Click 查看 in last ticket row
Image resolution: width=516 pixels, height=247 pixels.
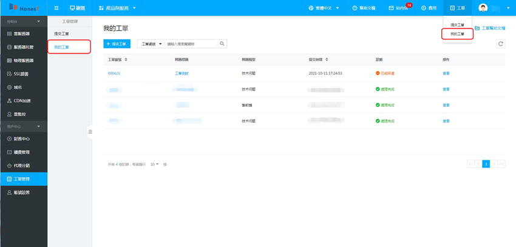(x=446, y=121)
